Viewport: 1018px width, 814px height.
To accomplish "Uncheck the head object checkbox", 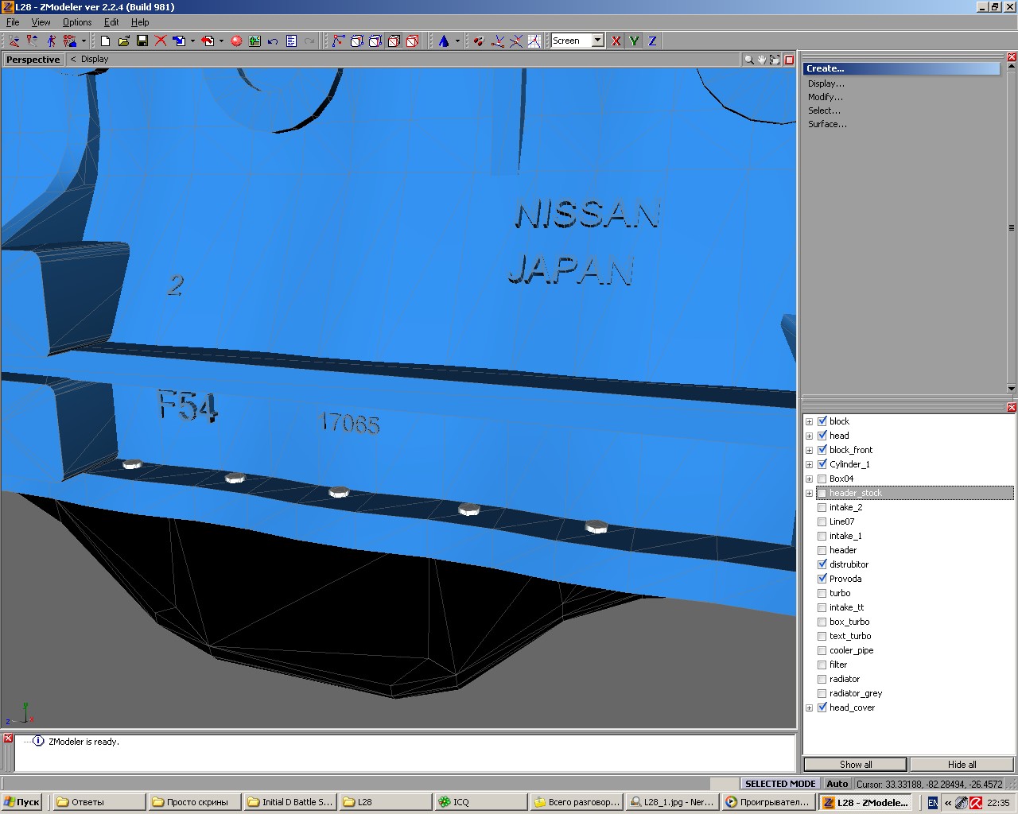I will 822,436.
